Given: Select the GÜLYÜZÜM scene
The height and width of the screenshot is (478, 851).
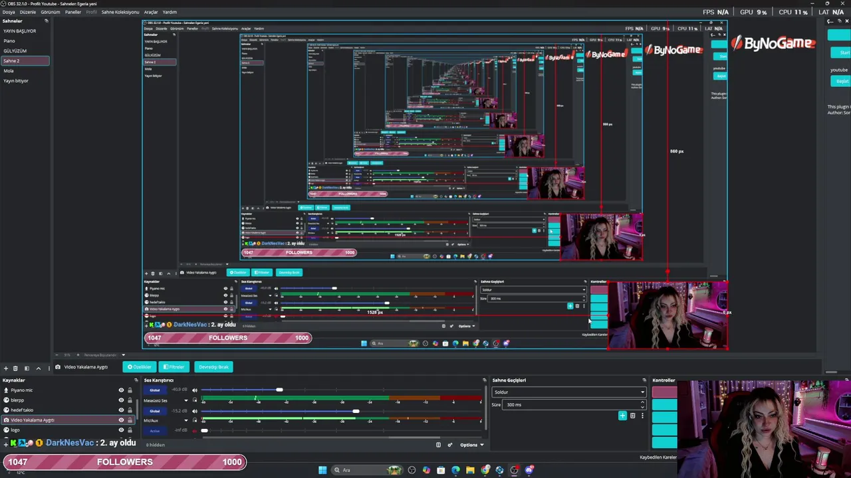Looking at the screenshot, I should [25, 51].
